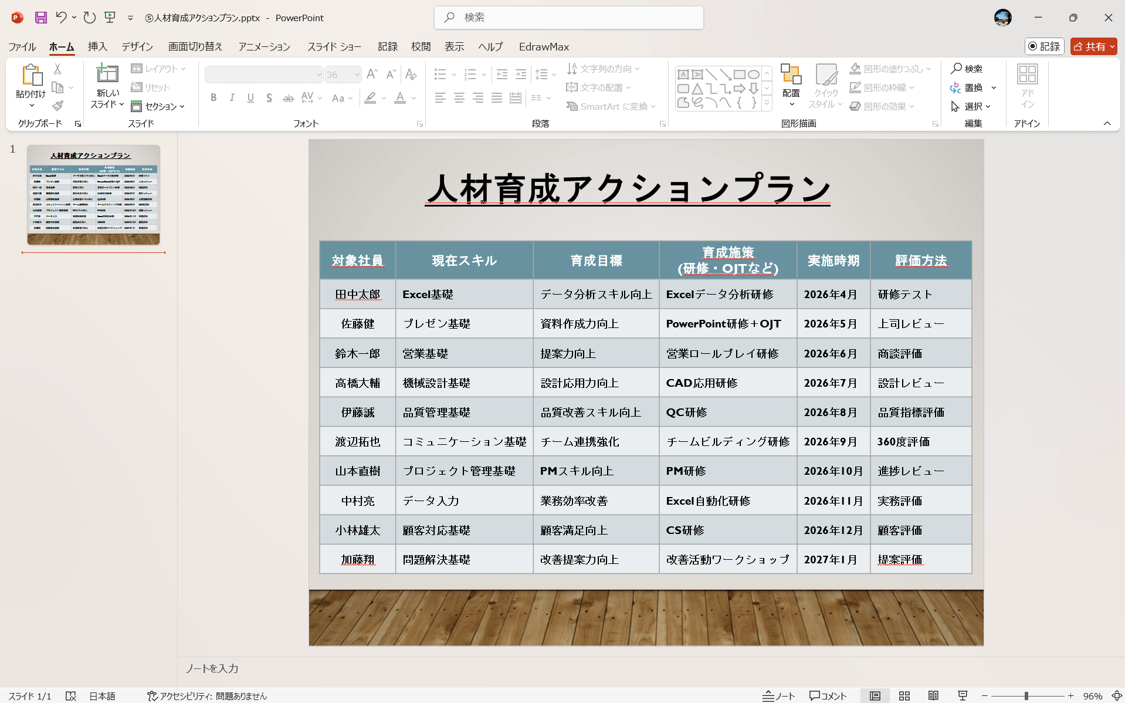This screenshot has width=1125, height=703.
Task: Switch to the 挿入 ribbon tab
Action: 97,46
